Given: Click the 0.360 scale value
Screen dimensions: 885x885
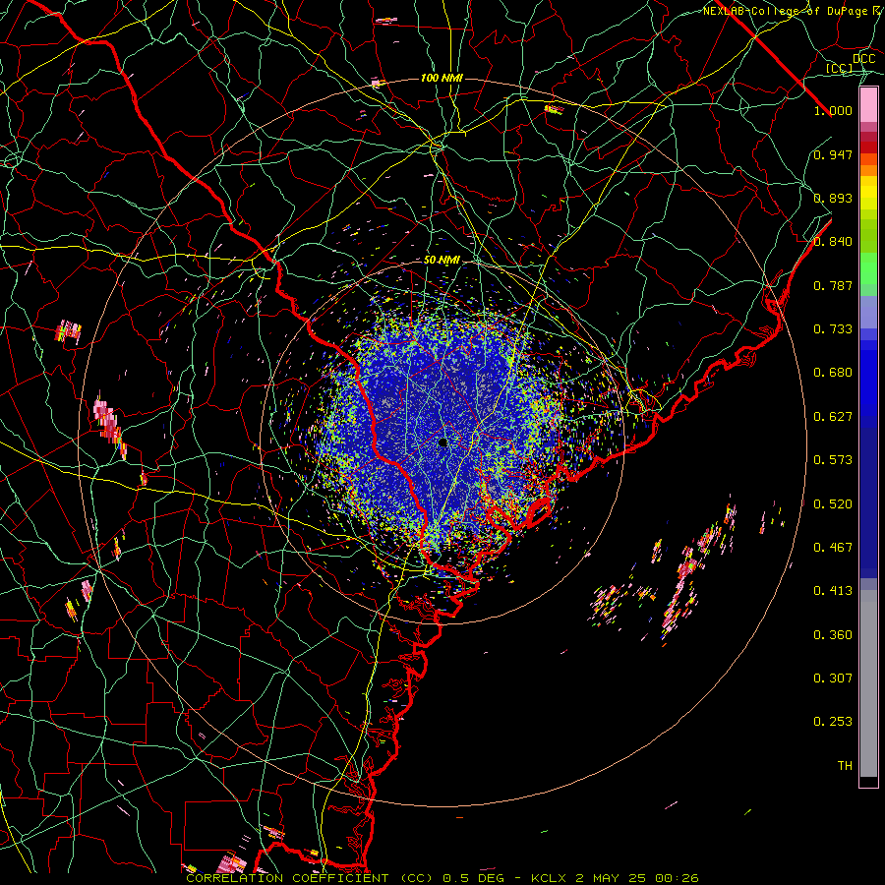Looking at the screenshot, I should pyautogui.click(x=833, y=635).
